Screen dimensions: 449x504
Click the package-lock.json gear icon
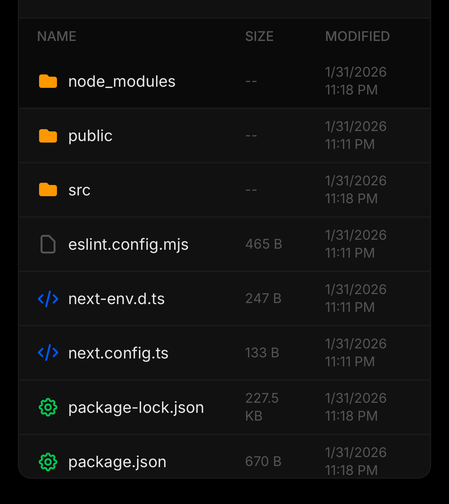(48, 407)
